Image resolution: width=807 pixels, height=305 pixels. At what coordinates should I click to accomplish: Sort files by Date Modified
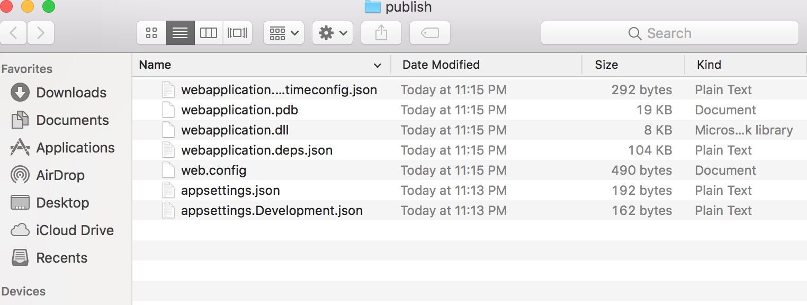(x=441, y=65)
